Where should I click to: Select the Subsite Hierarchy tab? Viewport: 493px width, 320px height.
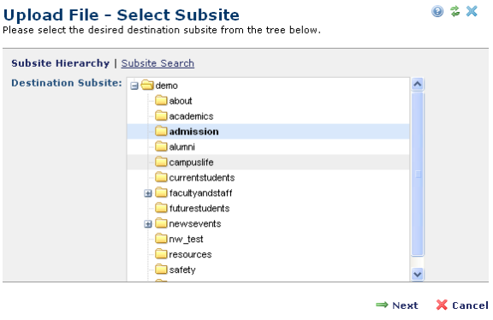click(61, 63)
